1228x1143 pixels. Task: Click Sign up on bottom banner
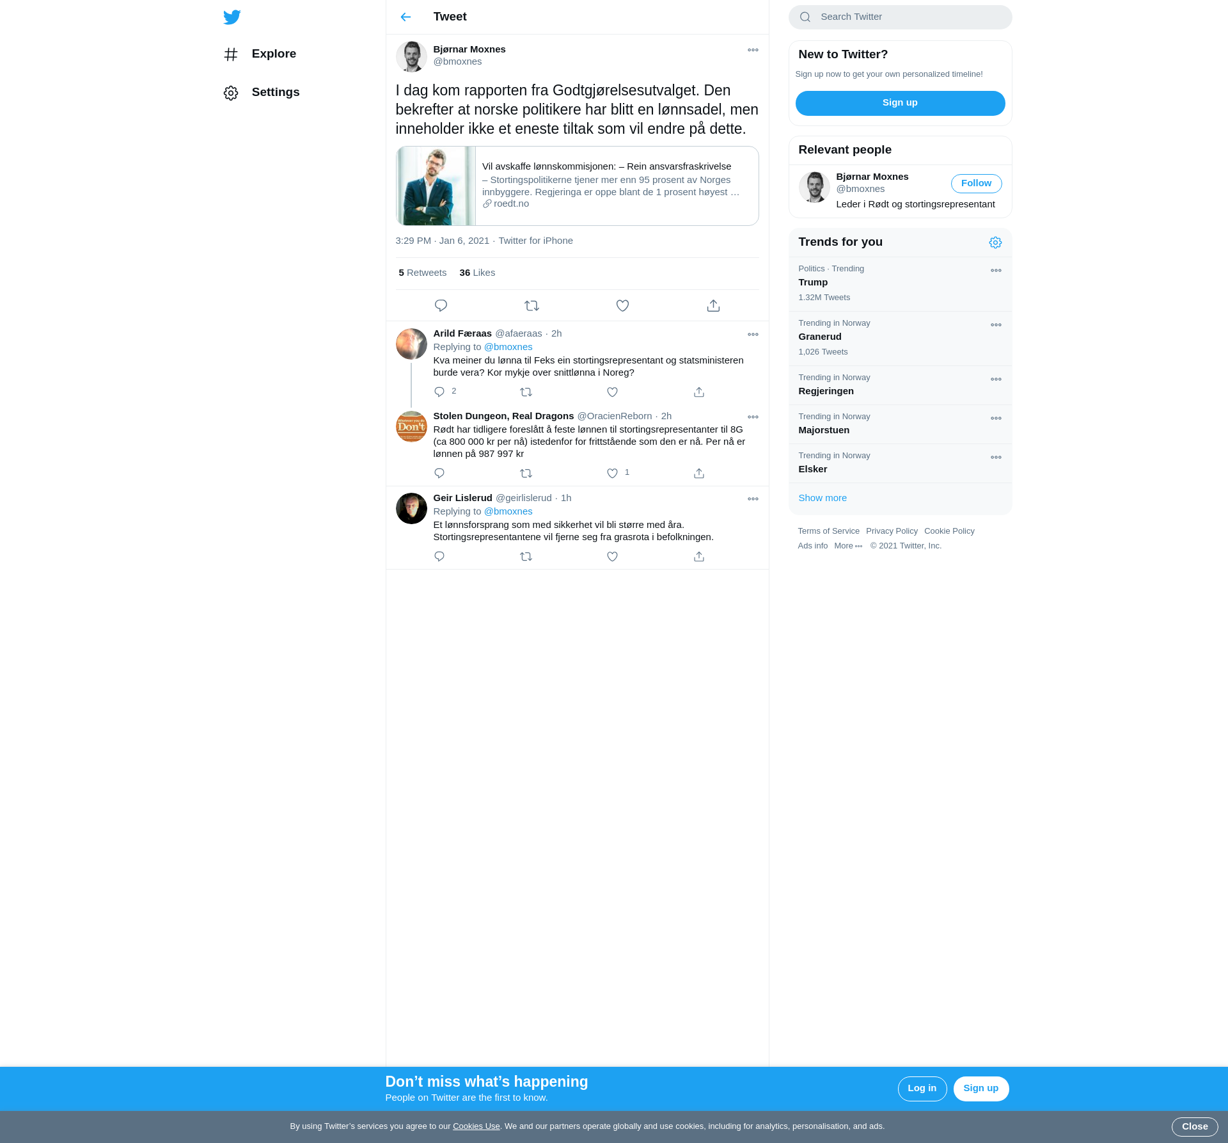tap(980, 1089)
